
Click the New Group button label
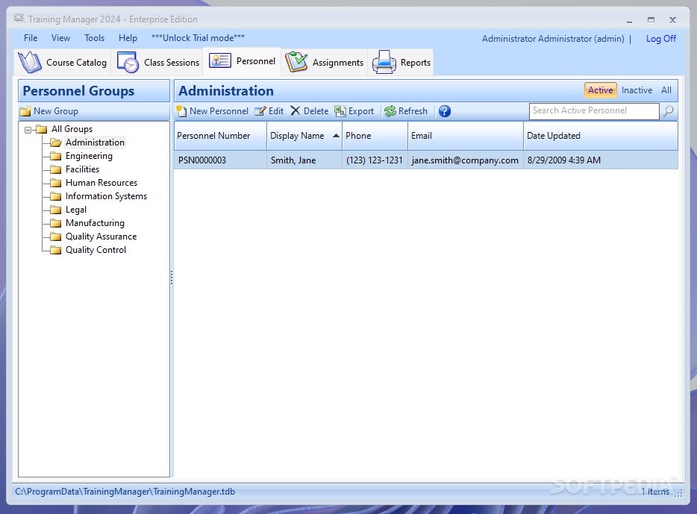(x=55, y=111)
